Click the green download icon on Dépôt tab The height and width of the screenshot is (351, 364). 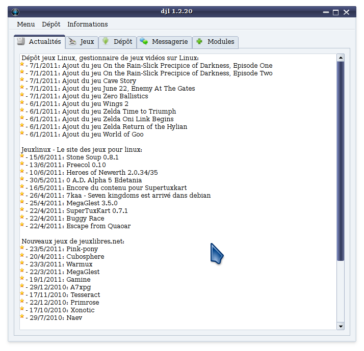(106, 41)
